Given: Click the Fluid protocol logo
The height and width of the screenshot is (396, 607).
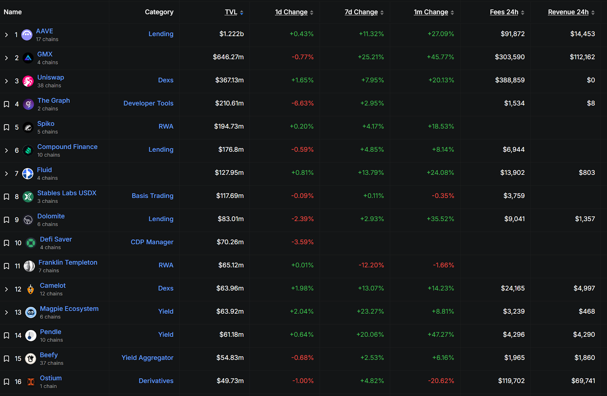Looking at the screenshot, I should [x=28, y=174].
